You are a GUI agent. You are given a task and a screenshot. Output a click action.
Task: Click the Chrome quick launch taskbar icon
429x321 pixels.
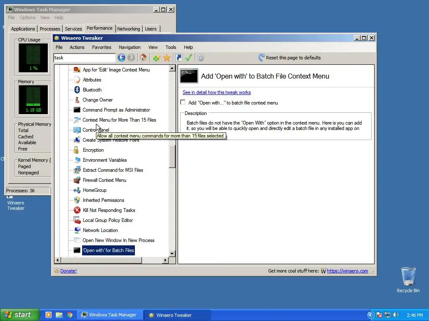tap(70, 315)
